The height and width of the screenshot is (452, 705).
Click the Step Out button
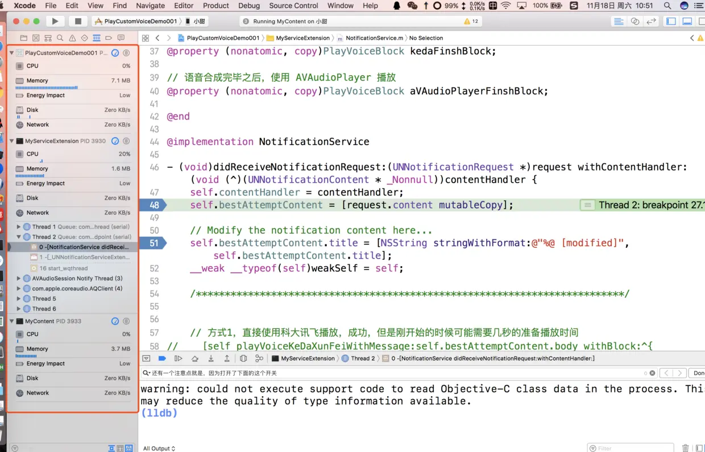click(227, 358)
